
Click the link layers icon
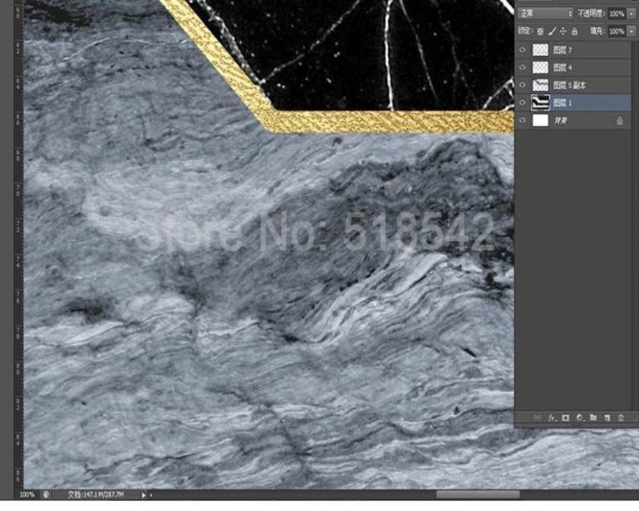click(537, 418)
